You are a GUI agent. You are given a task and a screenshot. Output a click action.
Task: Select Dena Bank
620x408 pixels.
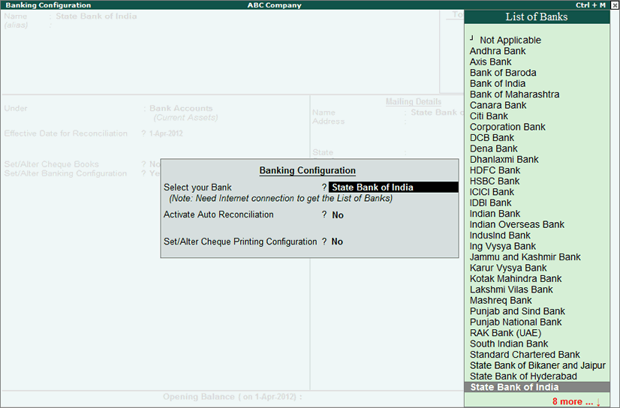493,149
